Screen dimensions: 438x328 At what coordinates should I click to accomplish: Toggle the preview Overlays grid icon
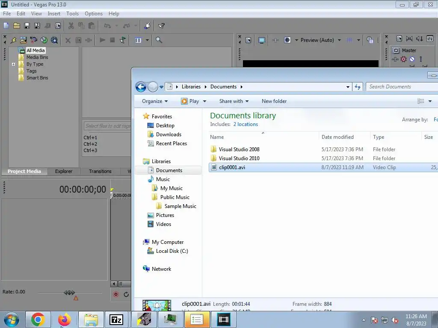point(349,40)
